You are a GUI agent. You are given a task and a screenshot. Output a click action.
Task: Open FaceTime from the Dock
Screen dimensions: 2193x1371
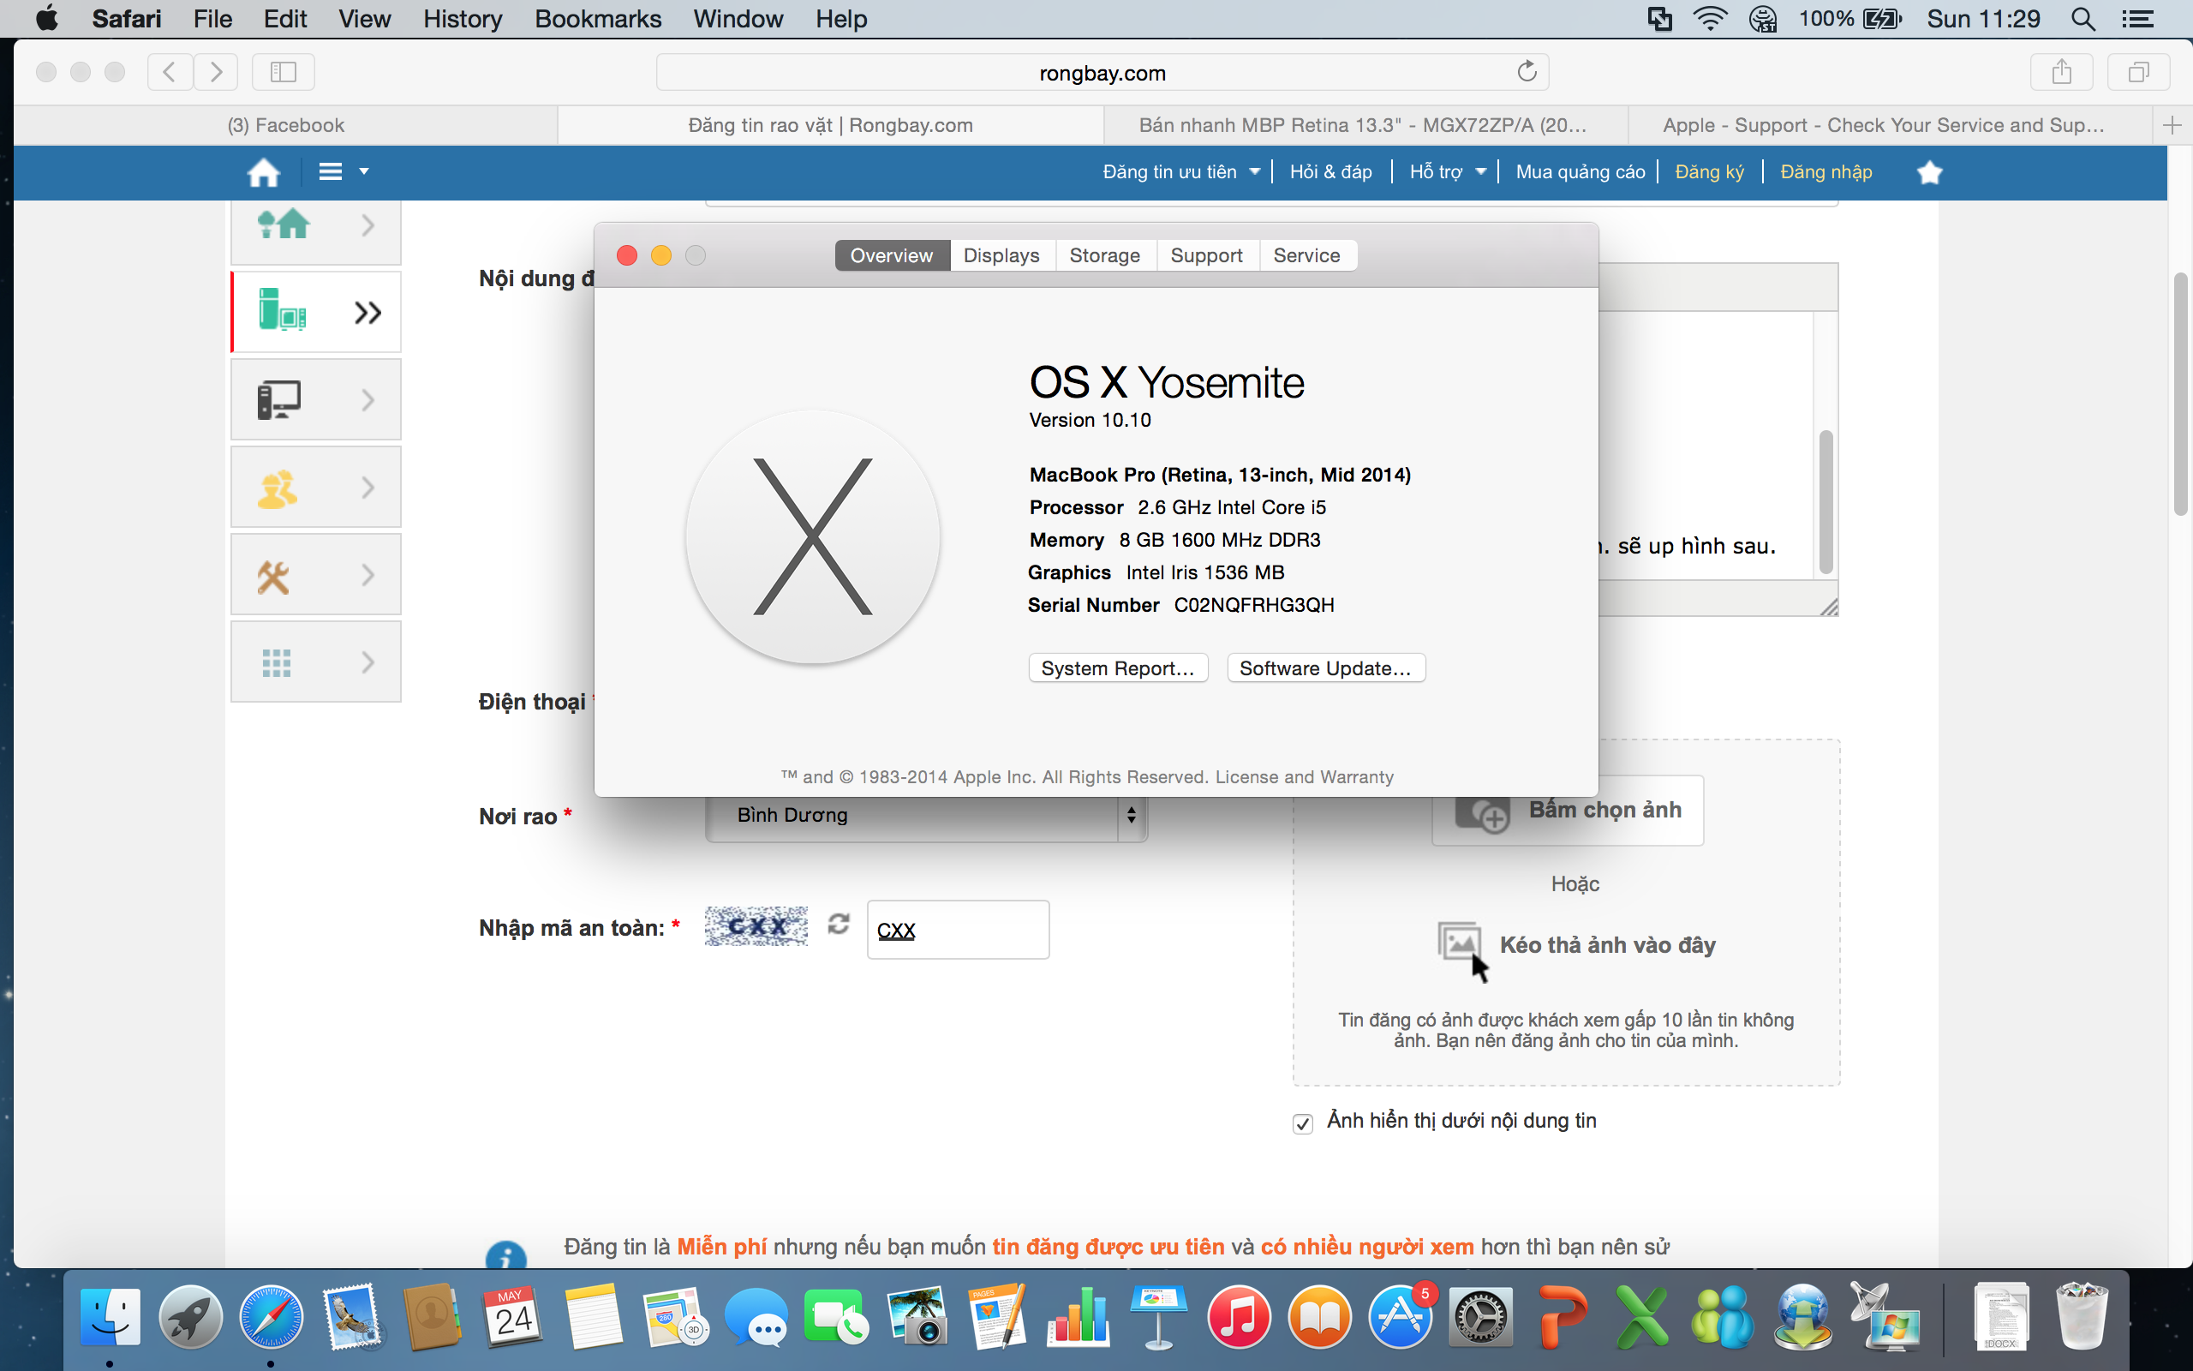835,1317
